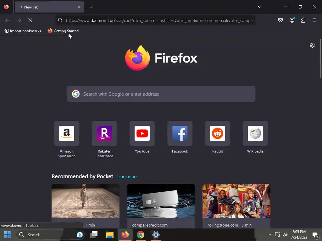This screenshot has height=241, width=322.
Task: Click the Search with Google box
Action: tap(161, 94)
